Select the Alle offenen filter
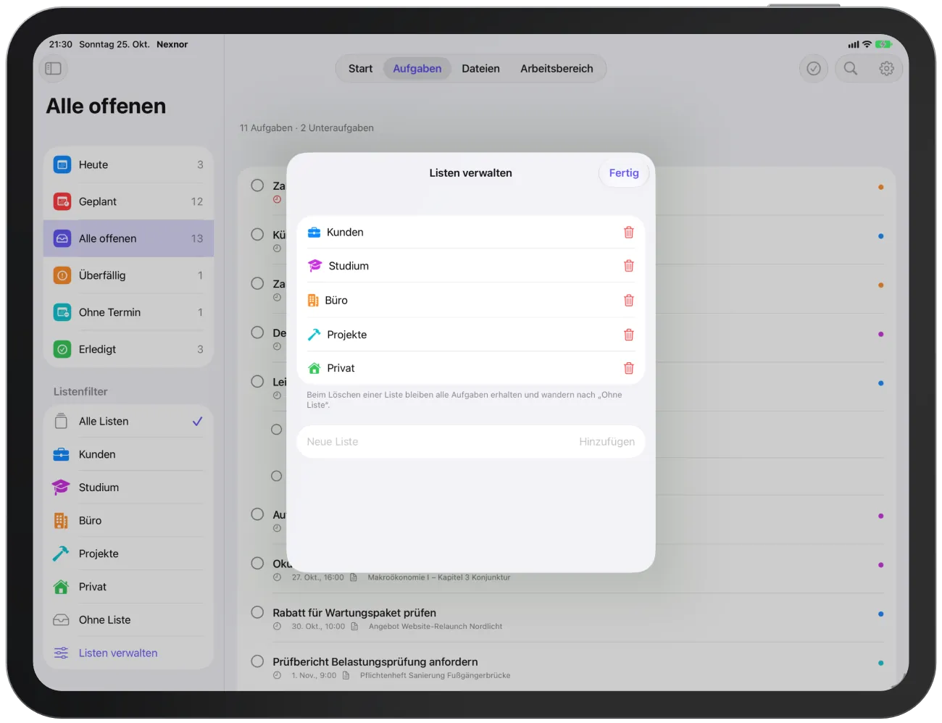 coord(128,238)
